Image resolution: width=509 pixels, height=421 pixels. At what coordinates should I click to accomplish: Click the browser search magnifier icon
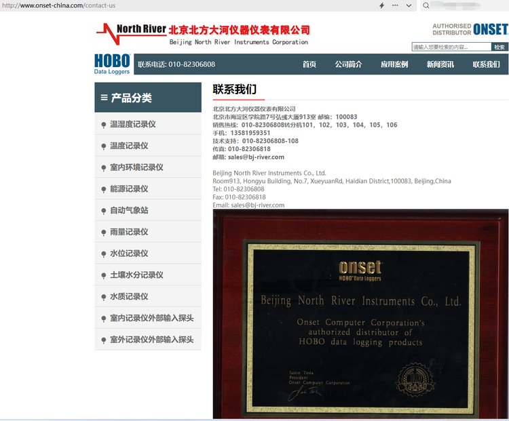[x=426, y=5]
